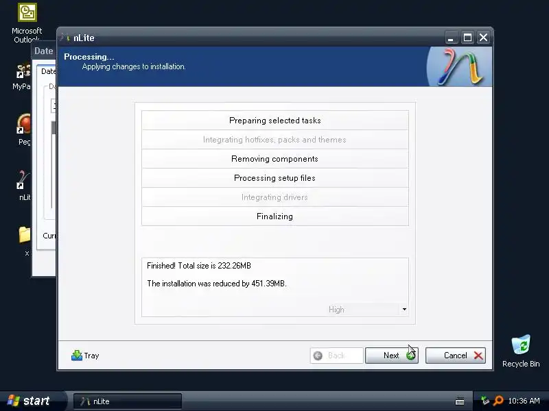
Task: Open the MyPa desktop shortcut icon
Action: click(x=23, y=77)
